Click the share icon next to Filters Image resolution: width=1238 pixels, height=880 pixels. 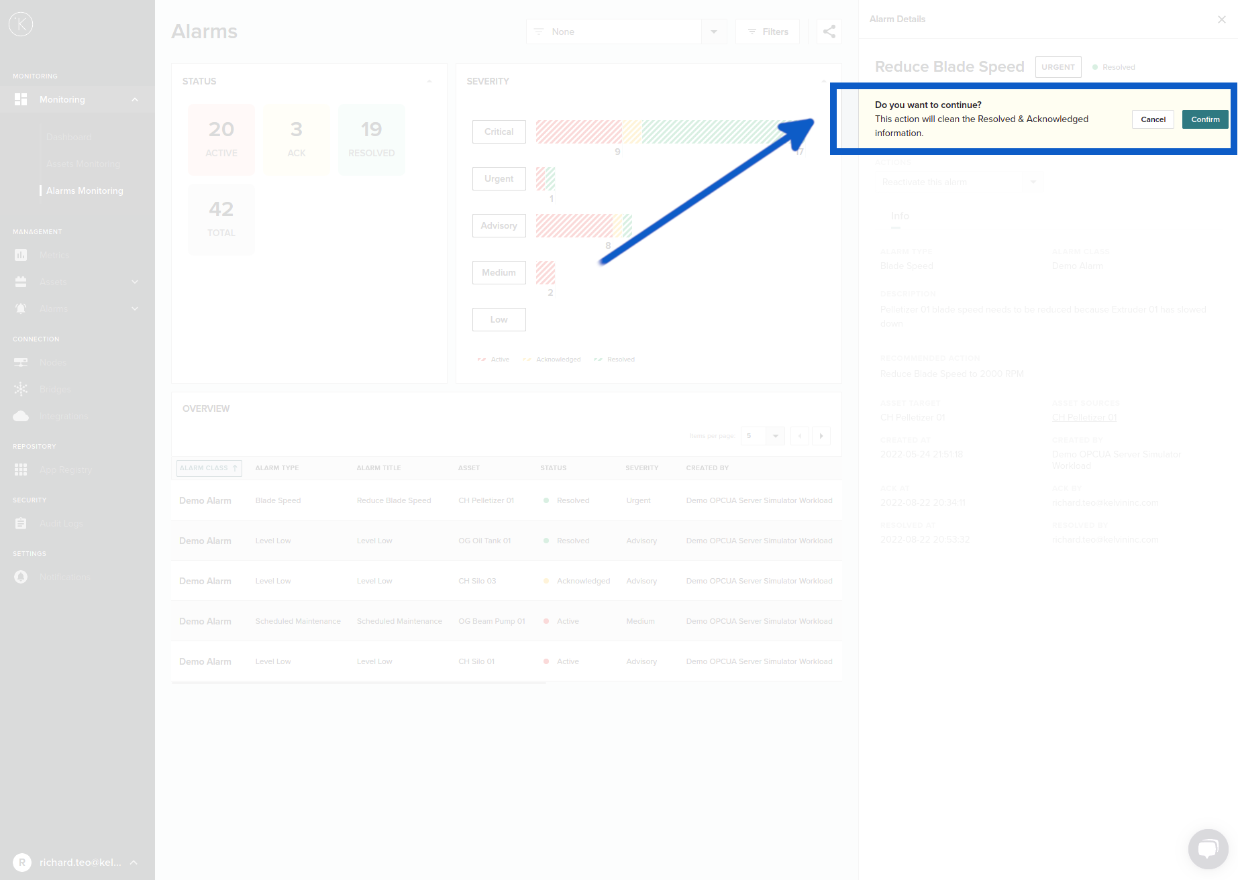point(829,32)
